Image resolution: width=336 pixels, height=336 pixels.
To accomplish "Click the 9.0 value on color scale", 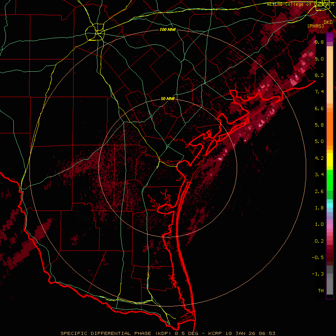I will tap(319, 59).
